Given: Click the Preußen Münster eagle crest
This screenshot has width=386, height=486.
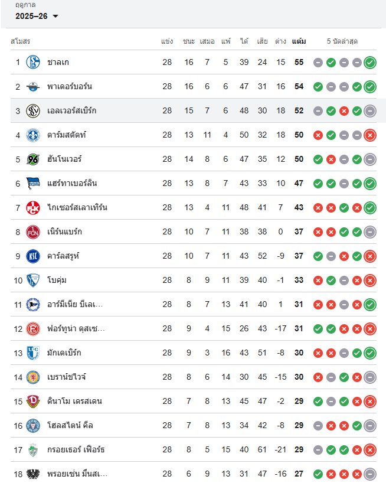Looking at the screenshot, I should pyautogui.click(x=32, y=474).
